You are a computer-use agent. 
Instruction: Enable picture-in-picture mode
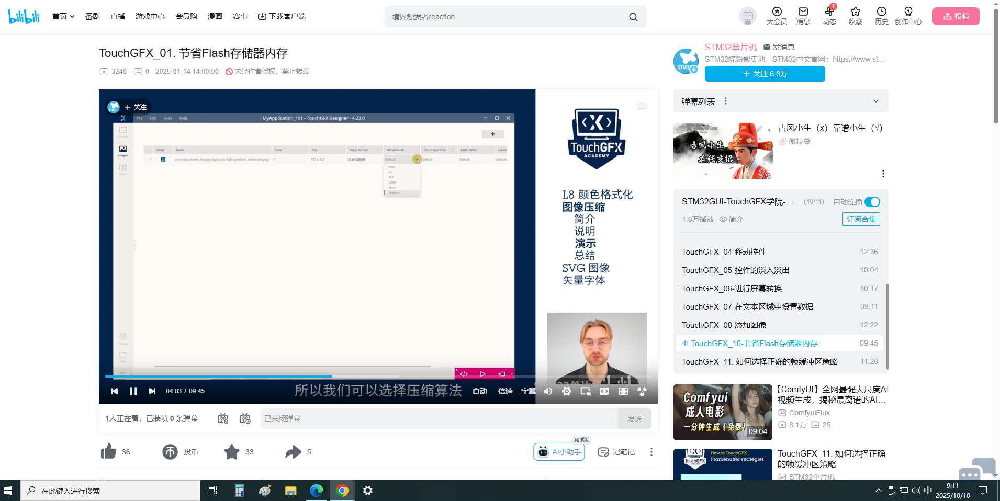pos(586,391)
